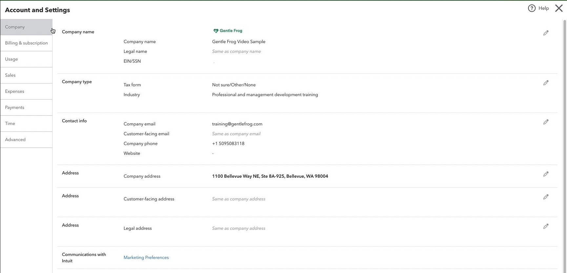Open the Expenses settings tab
This screenshot has width=567, height=273.
(26, 91)
